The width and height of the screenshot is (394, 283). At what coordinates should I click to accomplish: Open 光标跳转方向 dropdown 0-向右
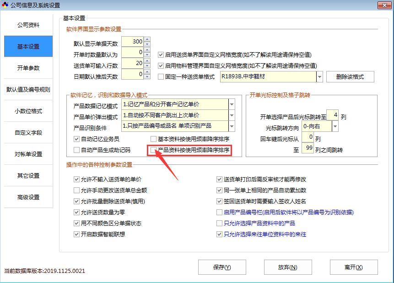(335, 126)
